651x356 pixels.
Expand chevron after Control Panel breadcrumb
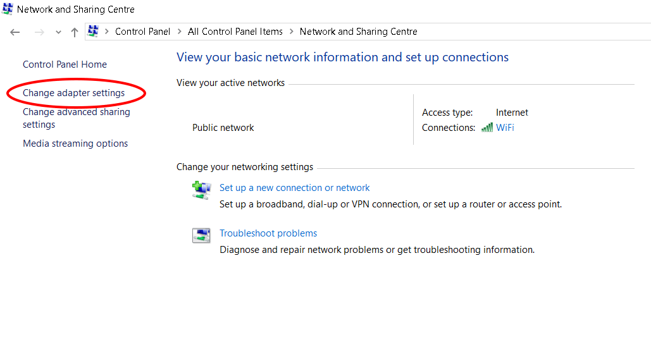tap(180, 32)
